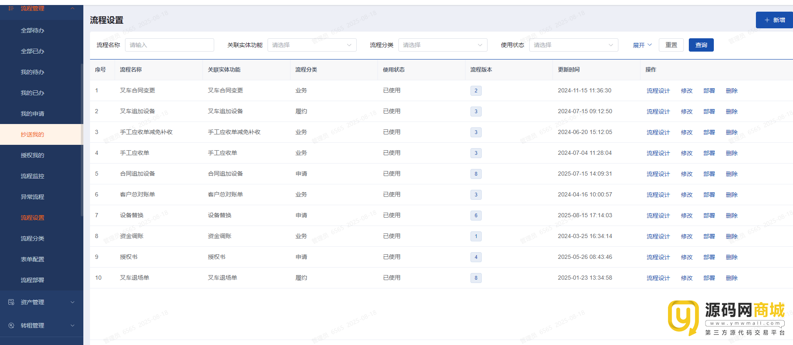Expand more filters with 展开
The height and width of the screenshot is (345, 793).
click(642, 45)
